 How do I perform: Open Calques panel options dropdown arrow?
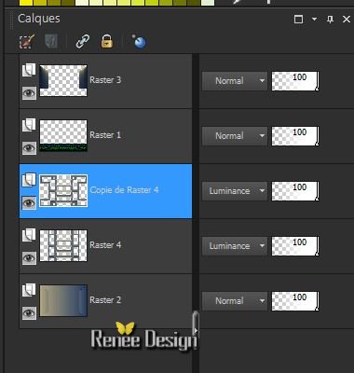(x=314, y=19)
